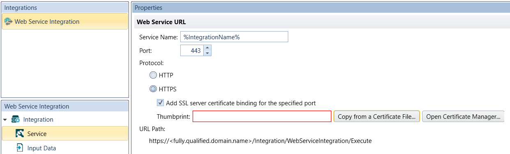Image resolution: width=510 pixels, height=154 pixels.
Task: Click the Port number field showing 443
Action: (192, 50)
